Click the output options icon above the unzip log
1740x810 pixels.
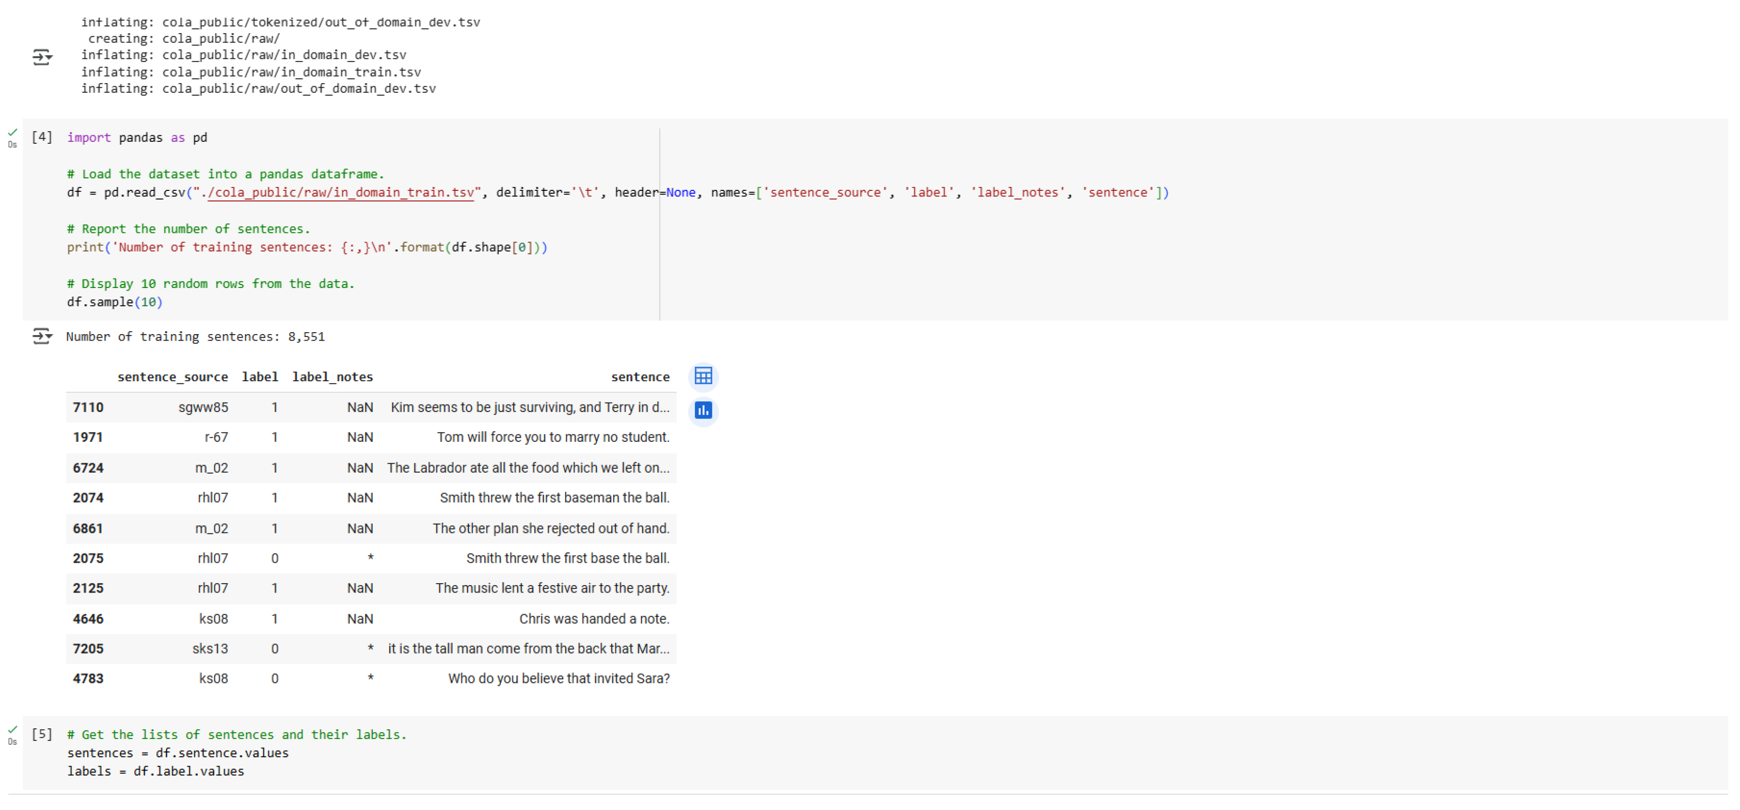[42, 57]
